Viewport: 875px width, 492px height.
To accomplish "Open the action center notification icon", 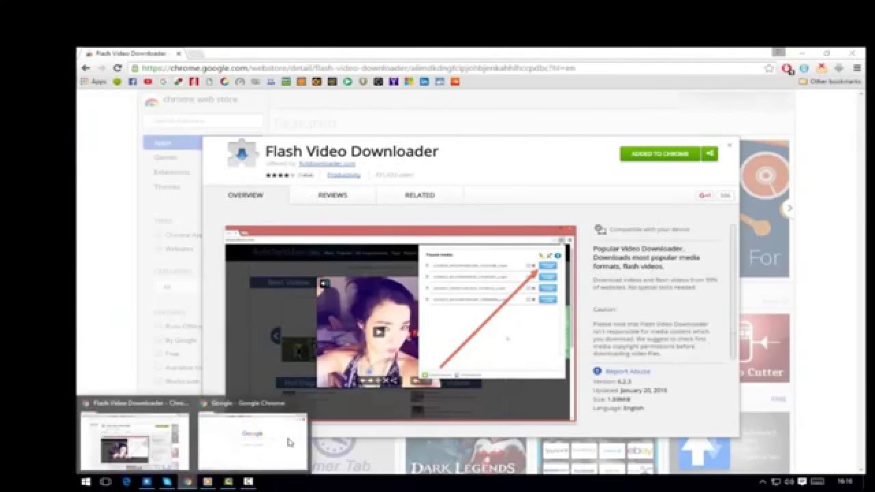I will [803, 482].
